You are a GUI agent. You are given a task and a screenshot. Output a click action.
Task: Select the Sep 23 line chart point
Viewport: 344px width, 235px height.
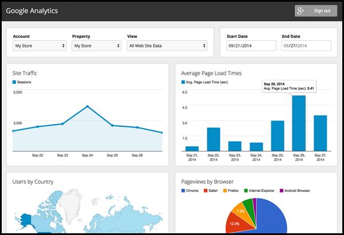62,124
